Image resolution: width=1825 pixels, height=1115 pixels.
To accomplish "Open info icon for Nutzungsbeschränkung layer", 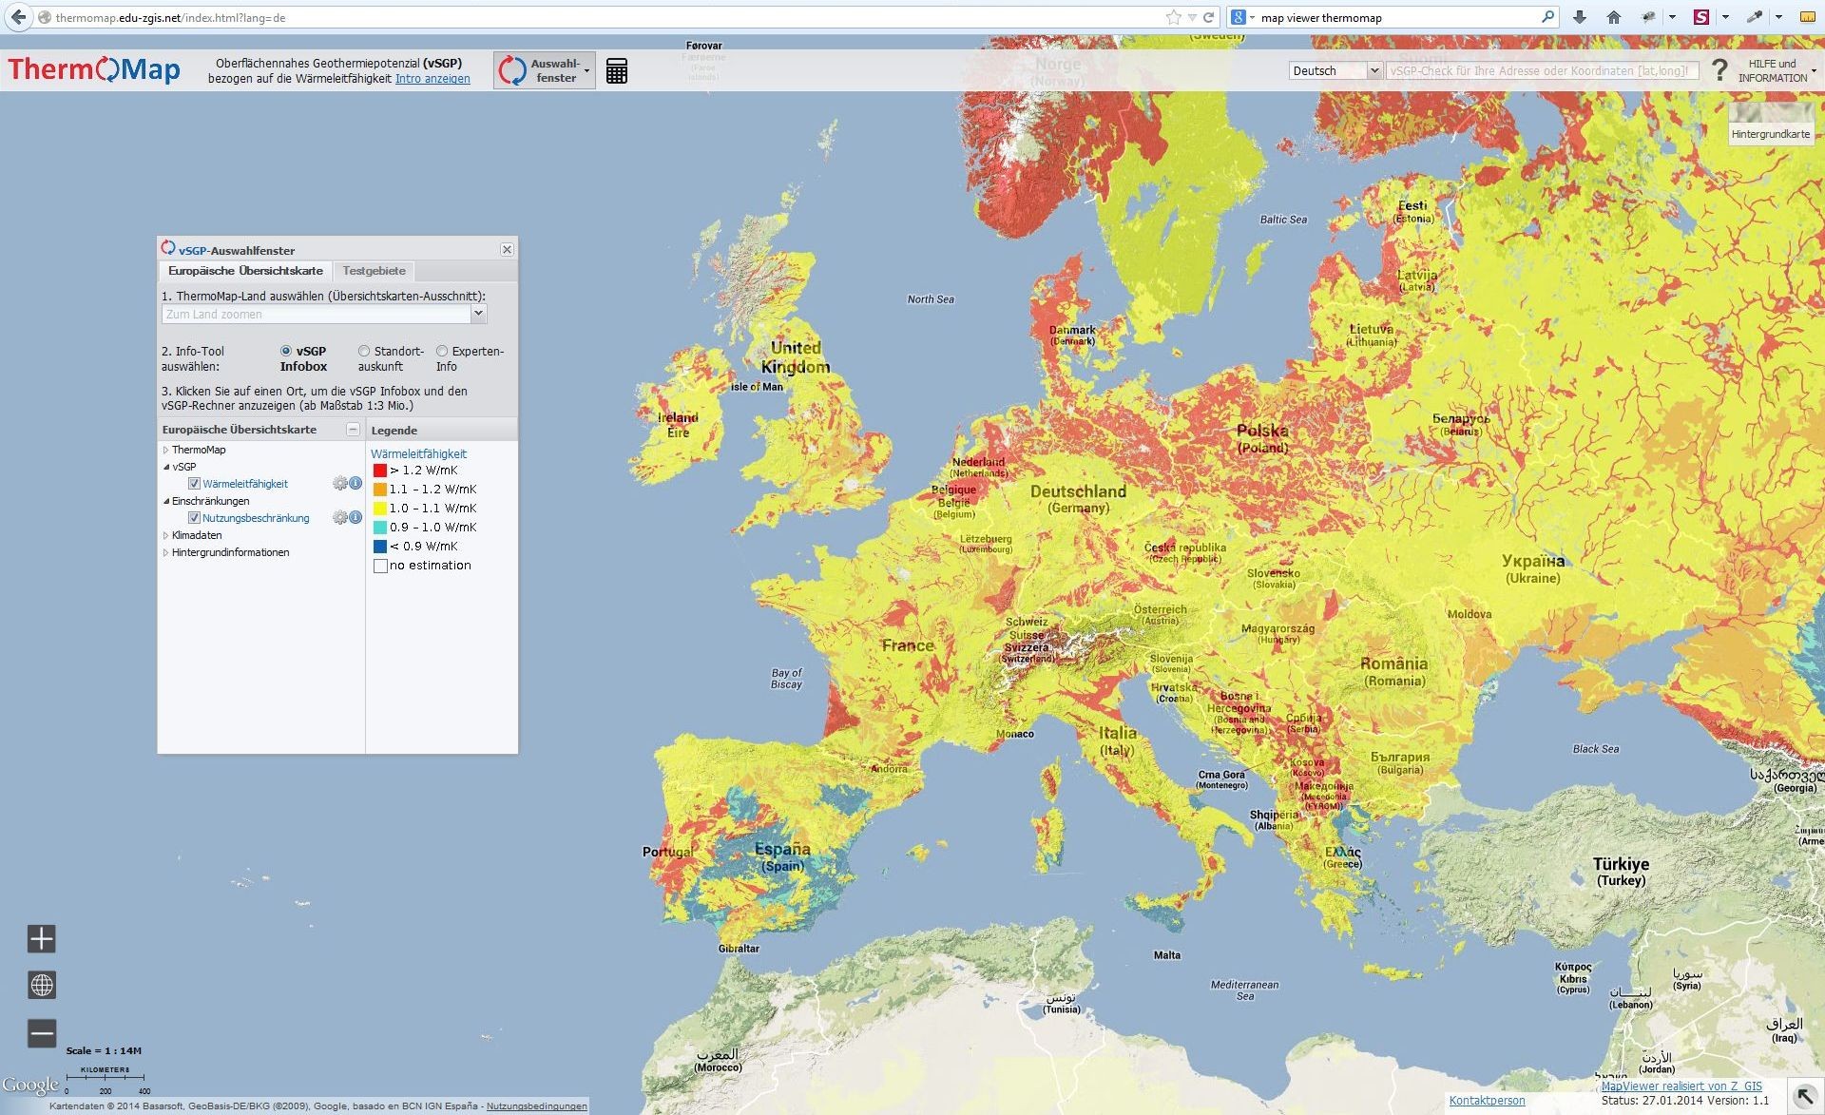I will click(355, 518).
